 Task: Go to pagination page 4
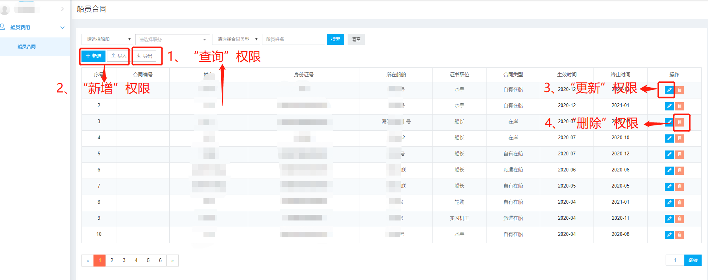(x=136, y=260)
